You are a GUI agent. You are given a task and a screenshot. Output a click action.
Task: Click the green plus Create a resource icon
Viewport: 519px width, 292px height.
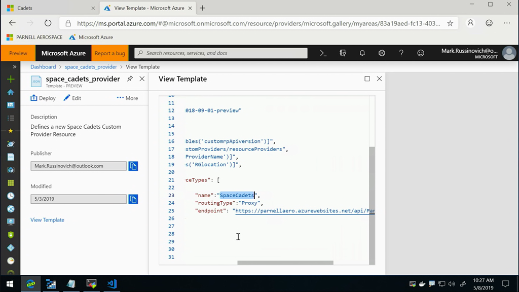click(11, 79)
